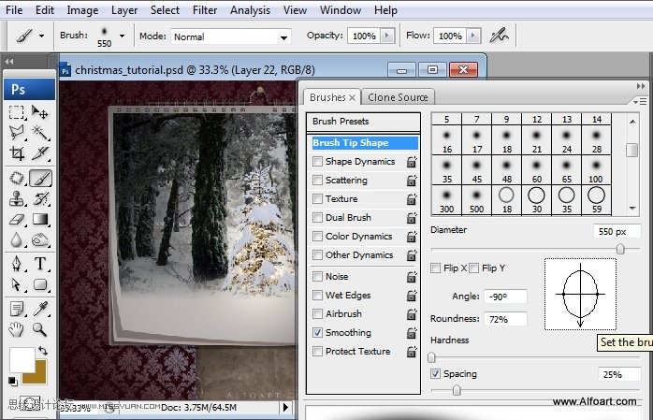Select the Slice tool

pyautogui.click(x=40, y=153)
